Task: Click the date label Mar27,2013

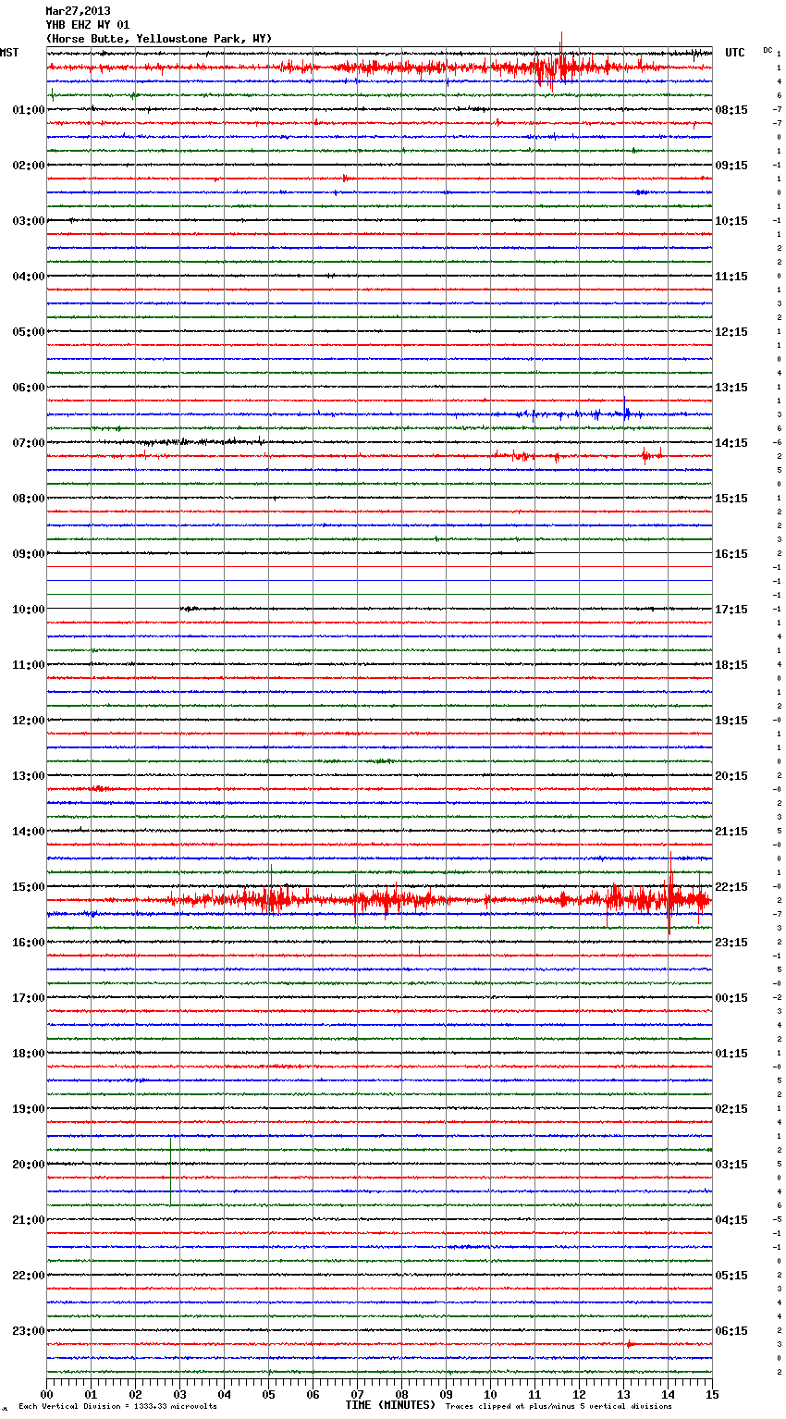Action: (78, 11)
